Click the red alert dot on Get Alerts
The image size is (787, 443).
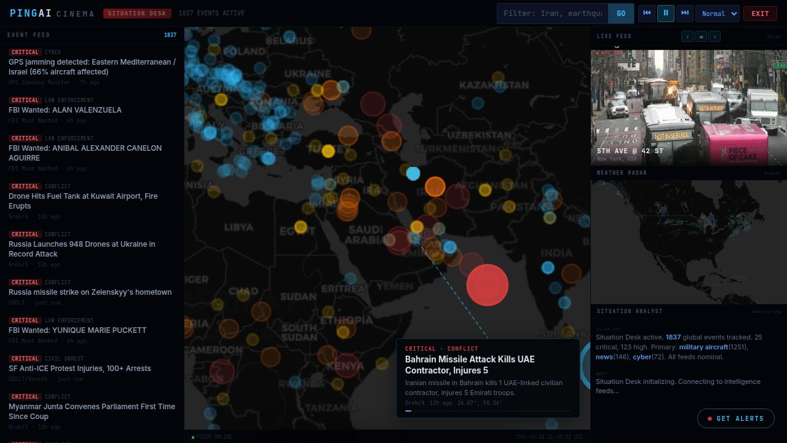(710, 418)
